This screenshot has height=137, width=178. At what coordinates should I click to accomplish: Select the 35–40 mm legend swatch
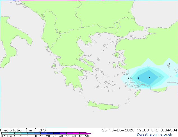coord(69,133)
